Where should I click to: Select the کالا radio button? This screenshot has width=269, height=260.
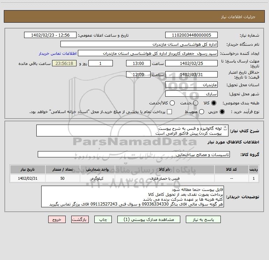pyautogui.click(x=214, y=103)
